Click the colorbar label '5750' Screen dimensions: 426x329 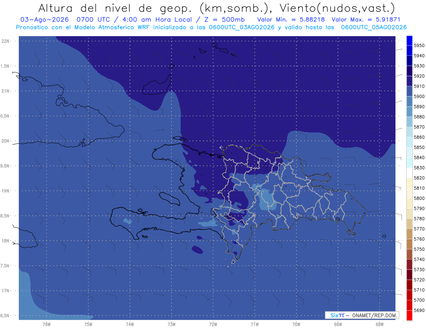pos(419,249)
